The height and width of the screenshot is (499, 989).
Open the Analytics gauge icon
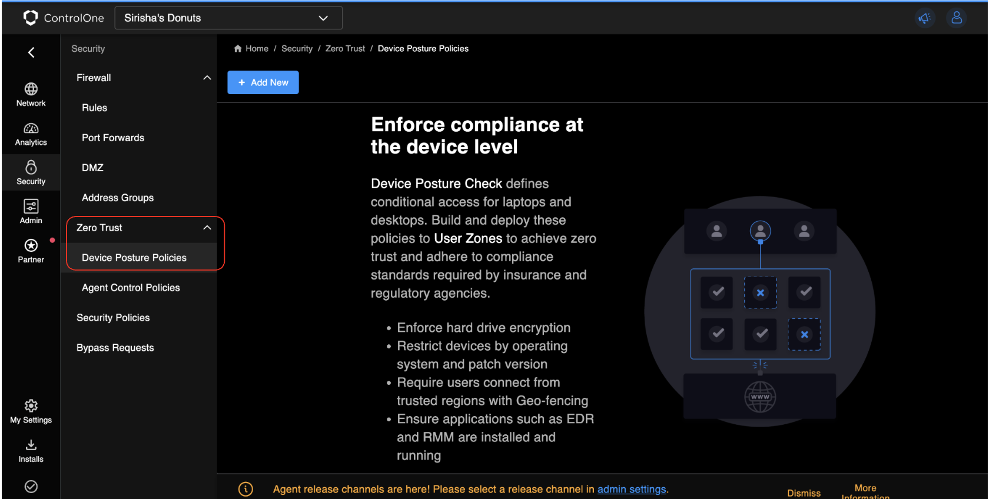click(x=31, y=129)
